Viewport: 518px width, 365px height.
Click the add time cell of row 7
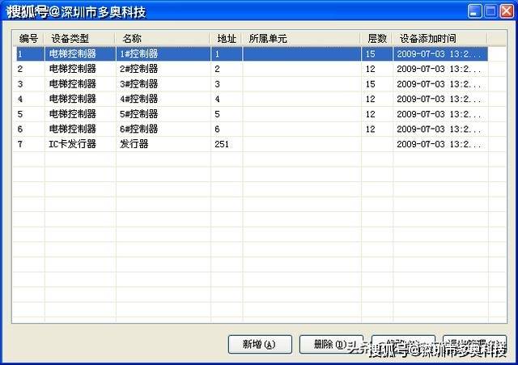coord(439,144)
